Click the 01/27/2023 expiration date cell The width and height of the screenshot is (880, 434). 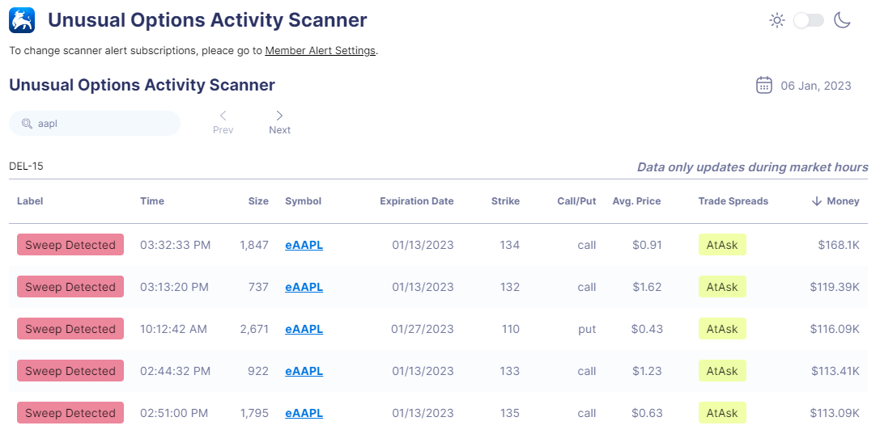(423, 329)
